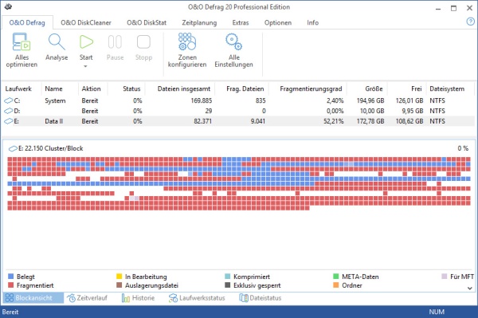Open Zonen konfigurieren
This screenshot has height=318, width=478.
(x=187, y=41)
